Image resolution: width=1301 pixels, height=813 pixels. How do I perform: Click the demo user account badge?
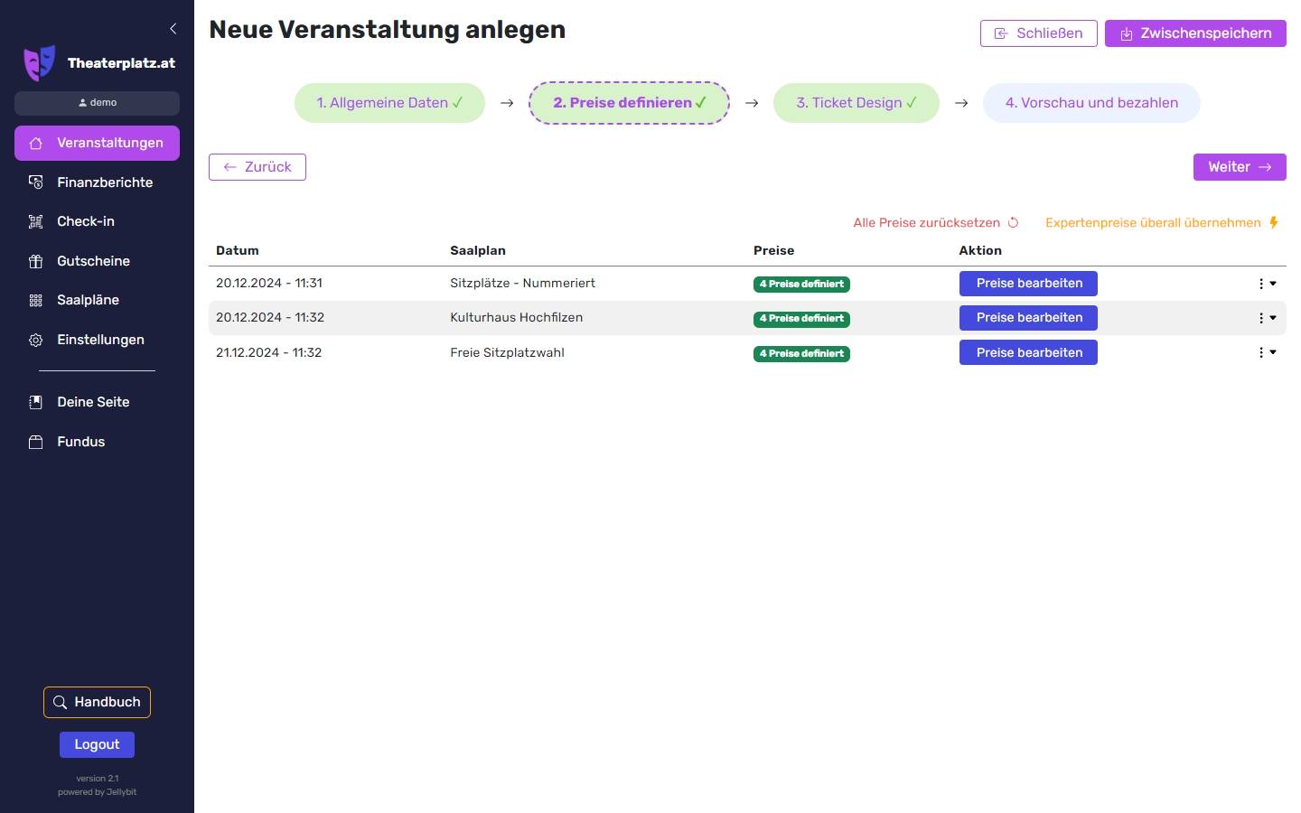pyautogui.click(x=97, y=103)
